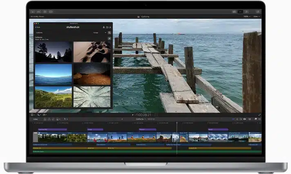Select the first purple title clip in the timeline

point(53,129)
